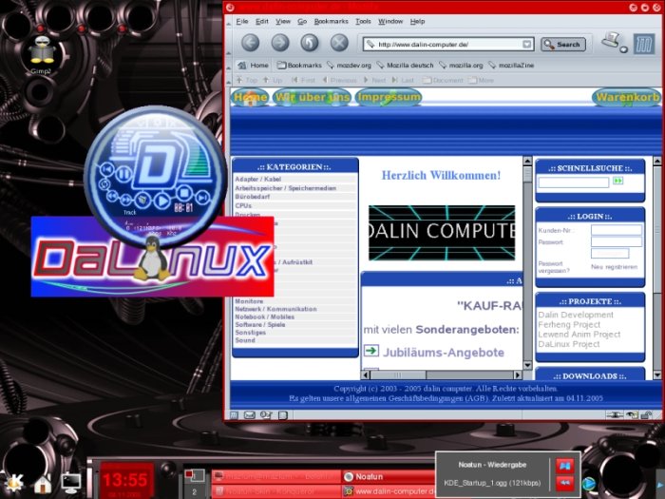Click the center frame vertical scroll down arrow
The image size is (665, 499).
pos(527,365)
